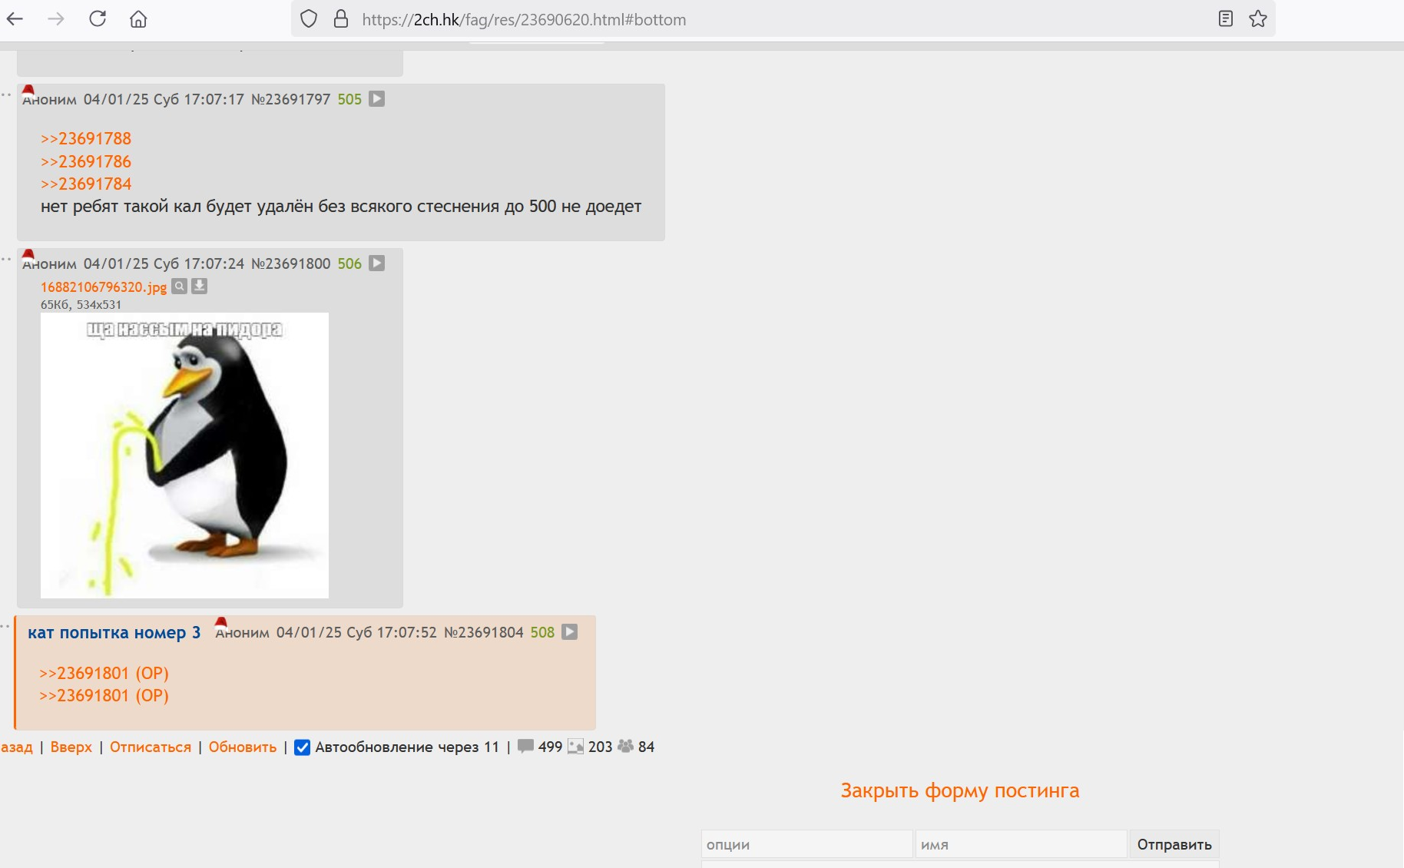Open the browser home page icon
This screenshot has height=868, width=1404.
click(138, 19)
